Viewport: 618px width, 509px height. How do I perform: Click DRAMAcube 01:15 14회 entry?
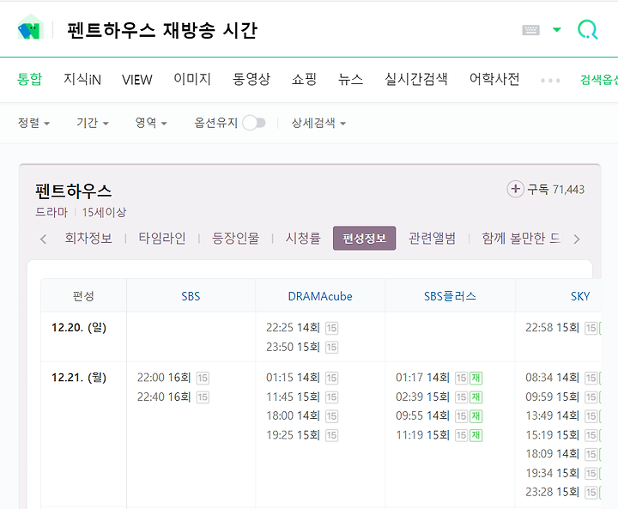[x=293, y=378]
